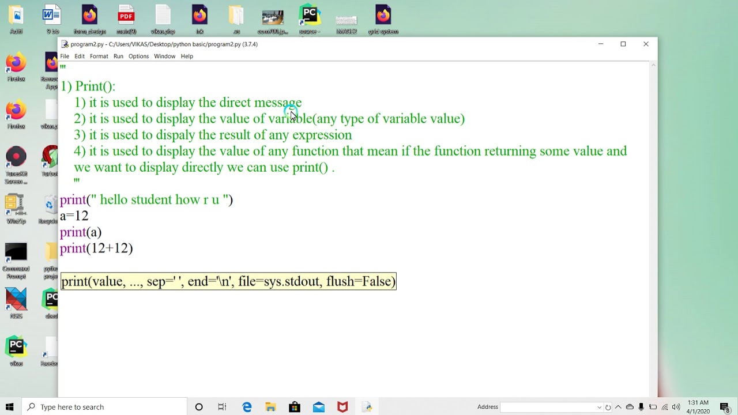738x415 pixels.
Task: Click the microphone tray icon
Action: (641, 407)
